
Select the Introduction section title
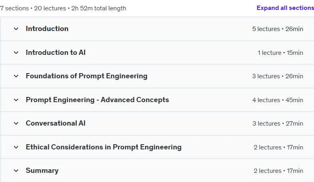pos(47,29)
